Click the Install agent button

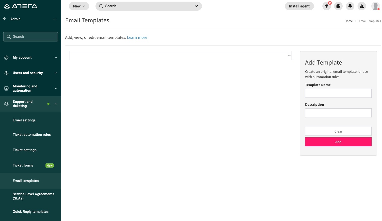299,6
